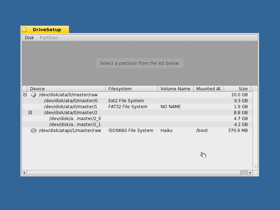Click the 20.0 GB size value

click(x=239, y=95)
